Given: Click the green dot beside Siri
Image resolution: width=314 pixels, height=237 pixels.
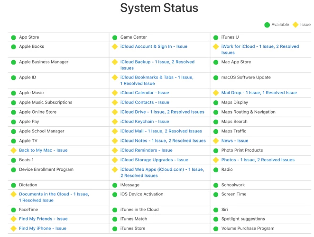Looking at the screenshot, I should (x=216, y=210).
